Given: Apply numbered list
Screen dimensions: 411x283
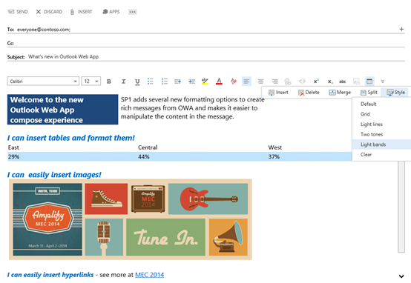Looking at the screenshot, I should click(165, 81).
